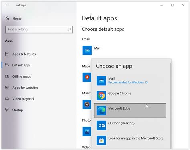Screen dimensions: 190x150
Task: Click the Video playback icon
Action: pyautogui.click(x=7, y=99)
